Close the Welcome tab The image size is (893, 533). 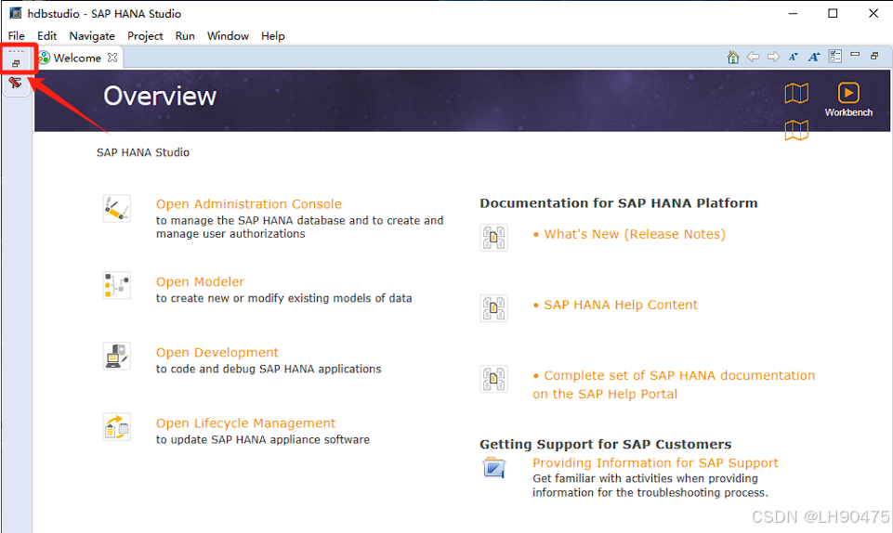tap(112, 58)
